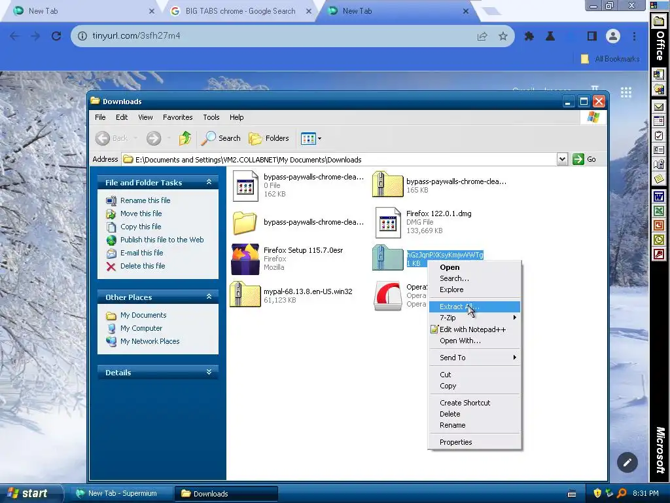Choose Copy from context menu
Viewport: 670px width, 503px height.
(474, 386)
